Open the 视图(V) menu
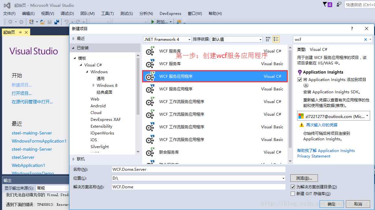This screenshot has height=210, width=375. pos(48,14)
